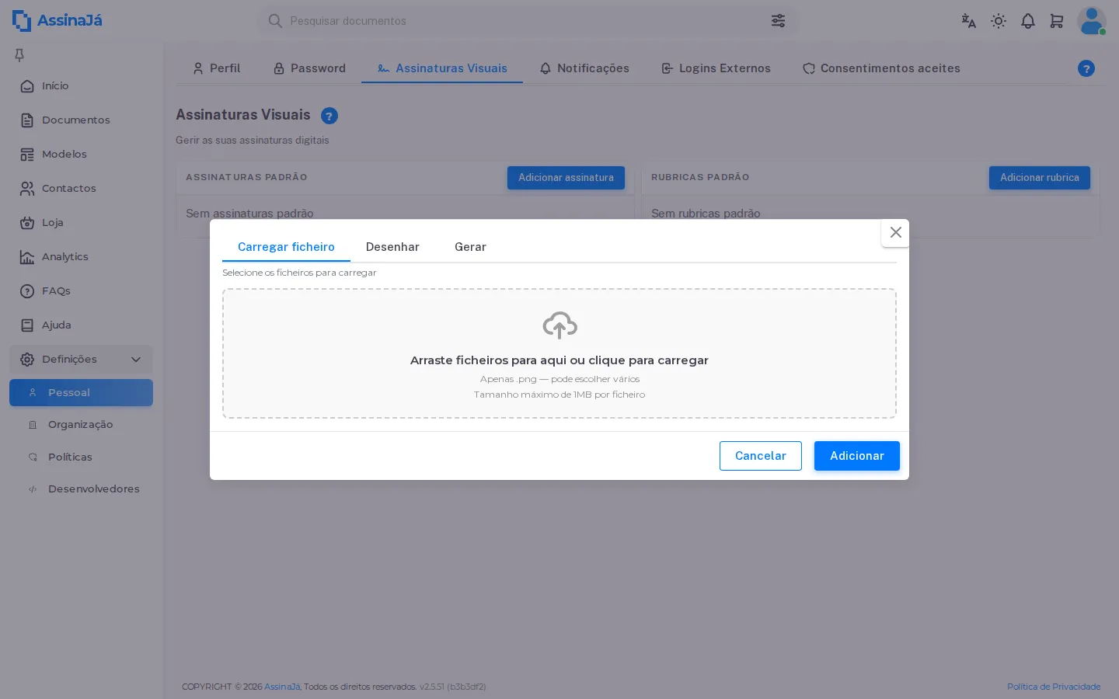Click the Ajuda book icon
The height and width of the screenshot is (699, 1119).
(x=27, y=325)
